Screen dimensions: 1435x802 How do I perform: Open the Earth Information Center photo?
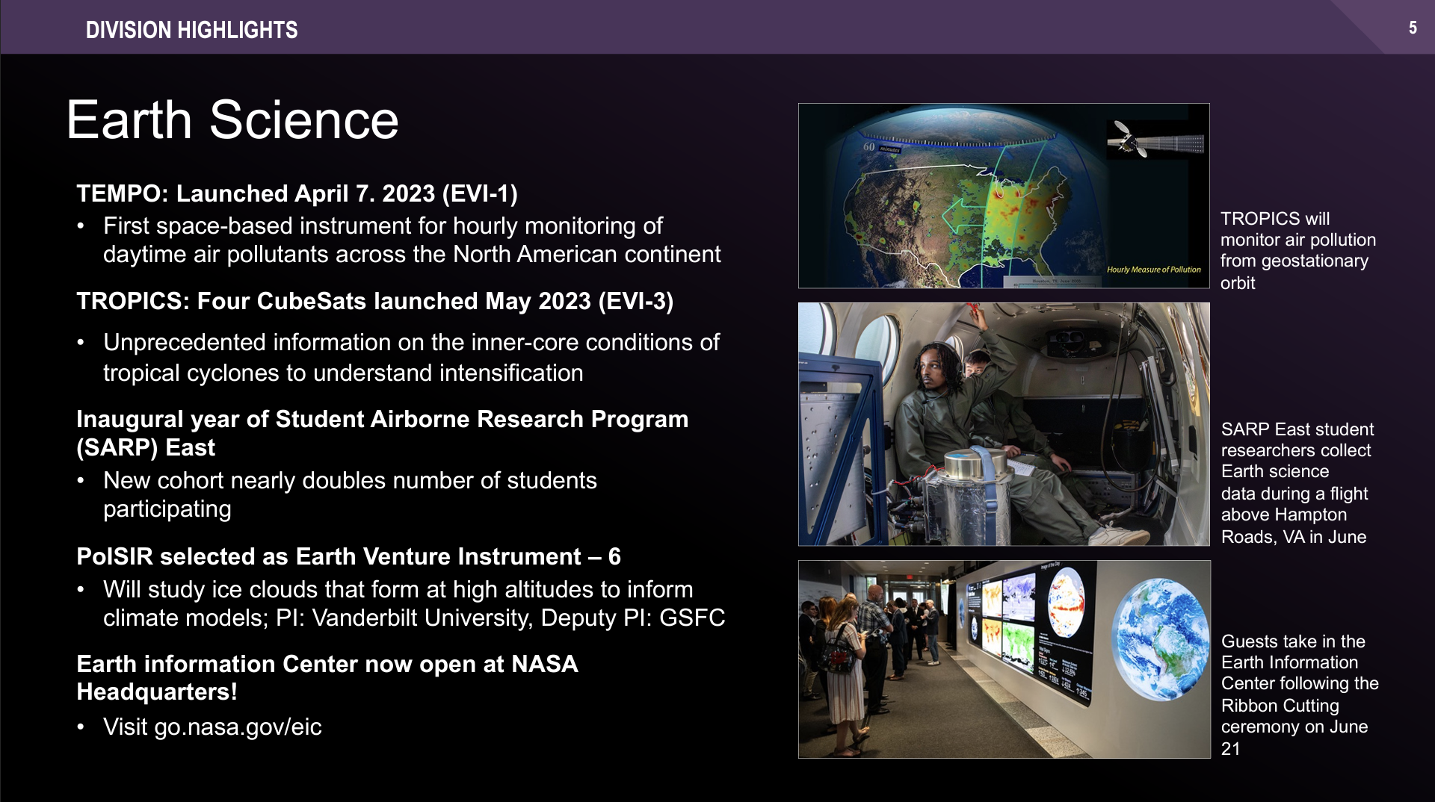pyautogui.click(x=1004, y=659)
